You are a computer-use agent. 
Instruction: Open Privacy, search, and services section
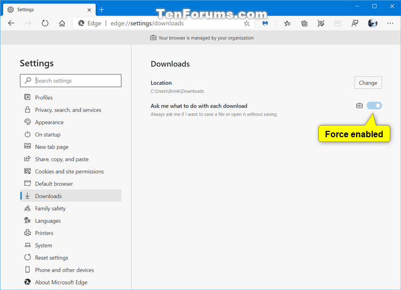tap(68, 110)
